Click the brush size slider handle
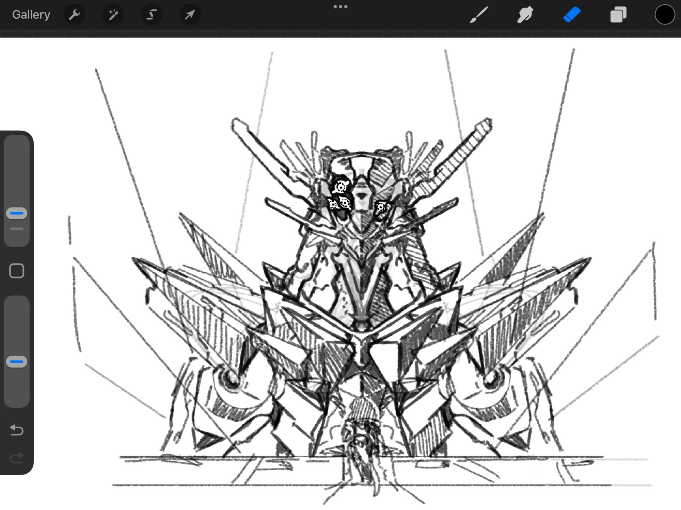 [x=16, y=213]
